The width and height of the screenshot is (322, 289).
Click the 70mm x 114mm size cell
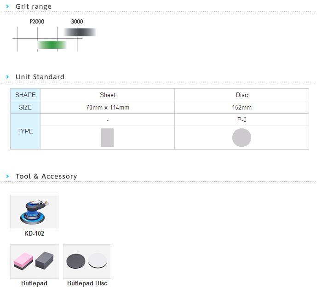[107, 107]
